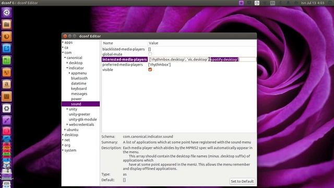The height and width of the screenshot is (188, 334).
Task: Select keyboard in the indicator tree
Action: pyautogui.click(x=79, y=88)
